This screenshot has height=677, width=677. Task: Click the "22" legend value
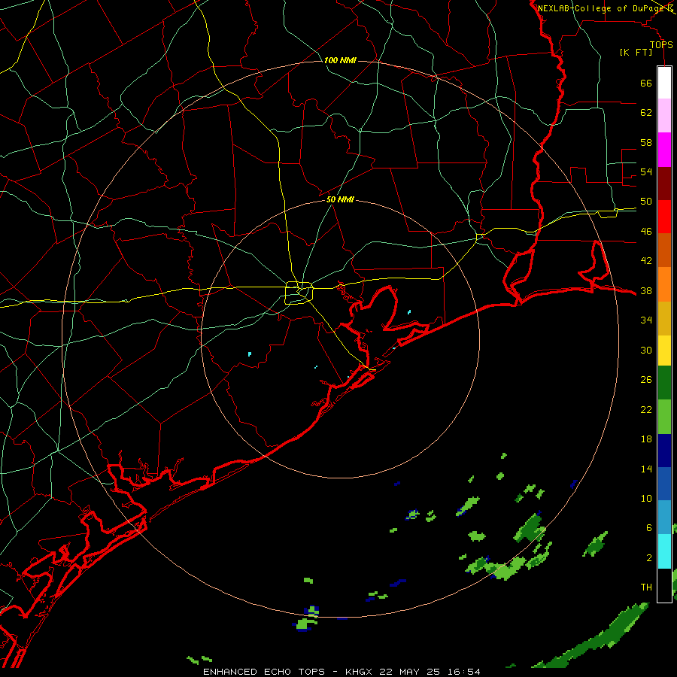click(646, 410)
